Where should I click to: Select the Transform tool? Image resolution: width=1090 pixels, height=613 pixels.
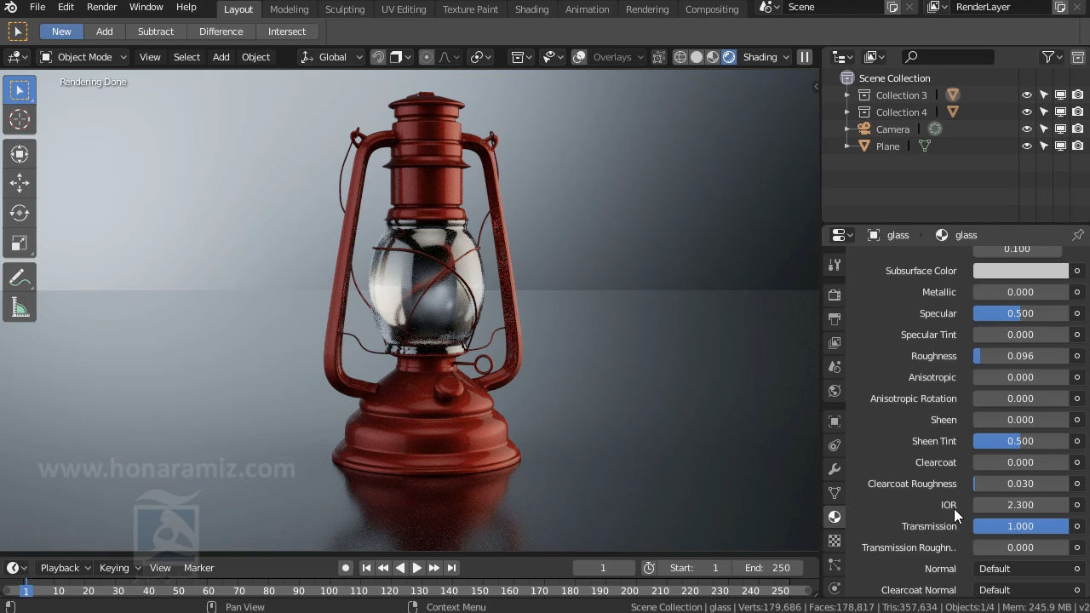pyautogui.click(x=20, y=154)
